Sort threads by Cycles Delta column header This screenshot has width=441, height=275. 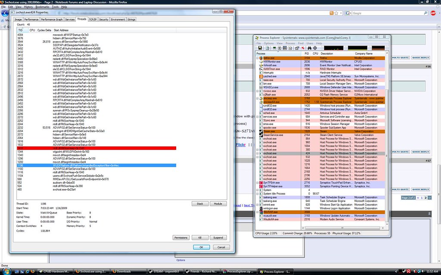(44, 30)
